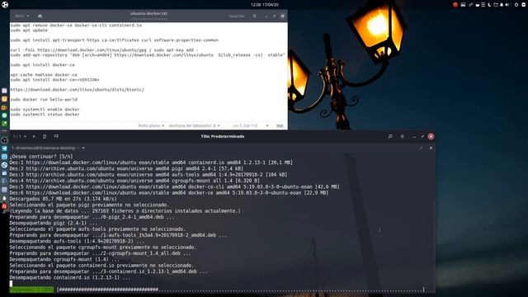528x297 pixels.
Task: Open Texto plano language selector
Action: pyautogui.click(x=151, y=125)
